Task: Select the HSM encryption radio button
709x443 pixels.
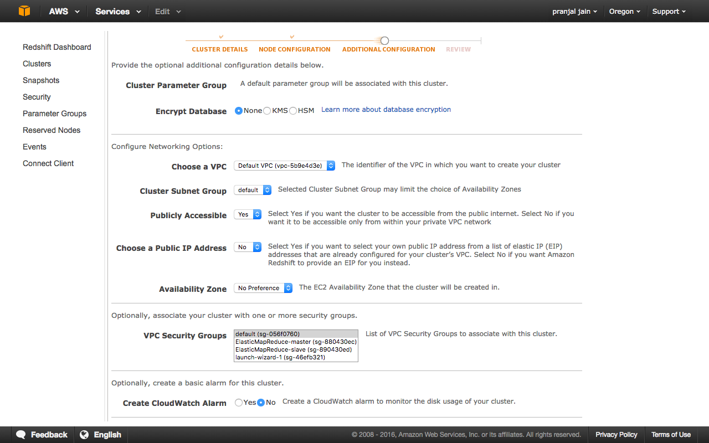Action: click(x=293, y=111)
